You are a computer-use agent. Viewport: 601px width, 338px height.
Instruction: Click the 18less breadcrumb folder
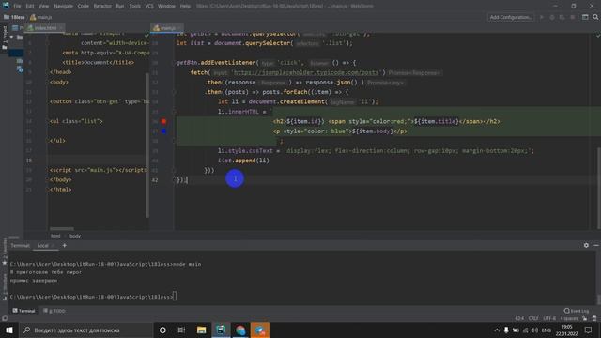pos(15,17)
